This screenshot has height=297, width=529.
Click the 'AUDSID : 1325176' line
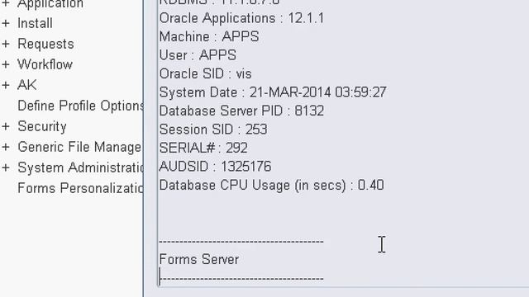(x=215, y=167)
